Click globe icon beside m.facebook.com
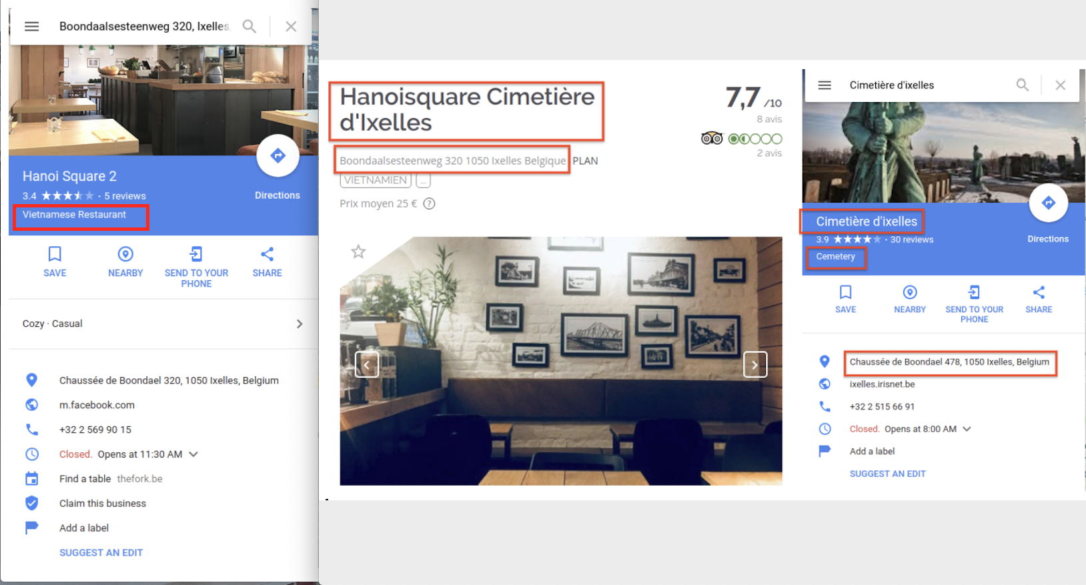The height and width of the screenshot is (585, 1086). 31,405
